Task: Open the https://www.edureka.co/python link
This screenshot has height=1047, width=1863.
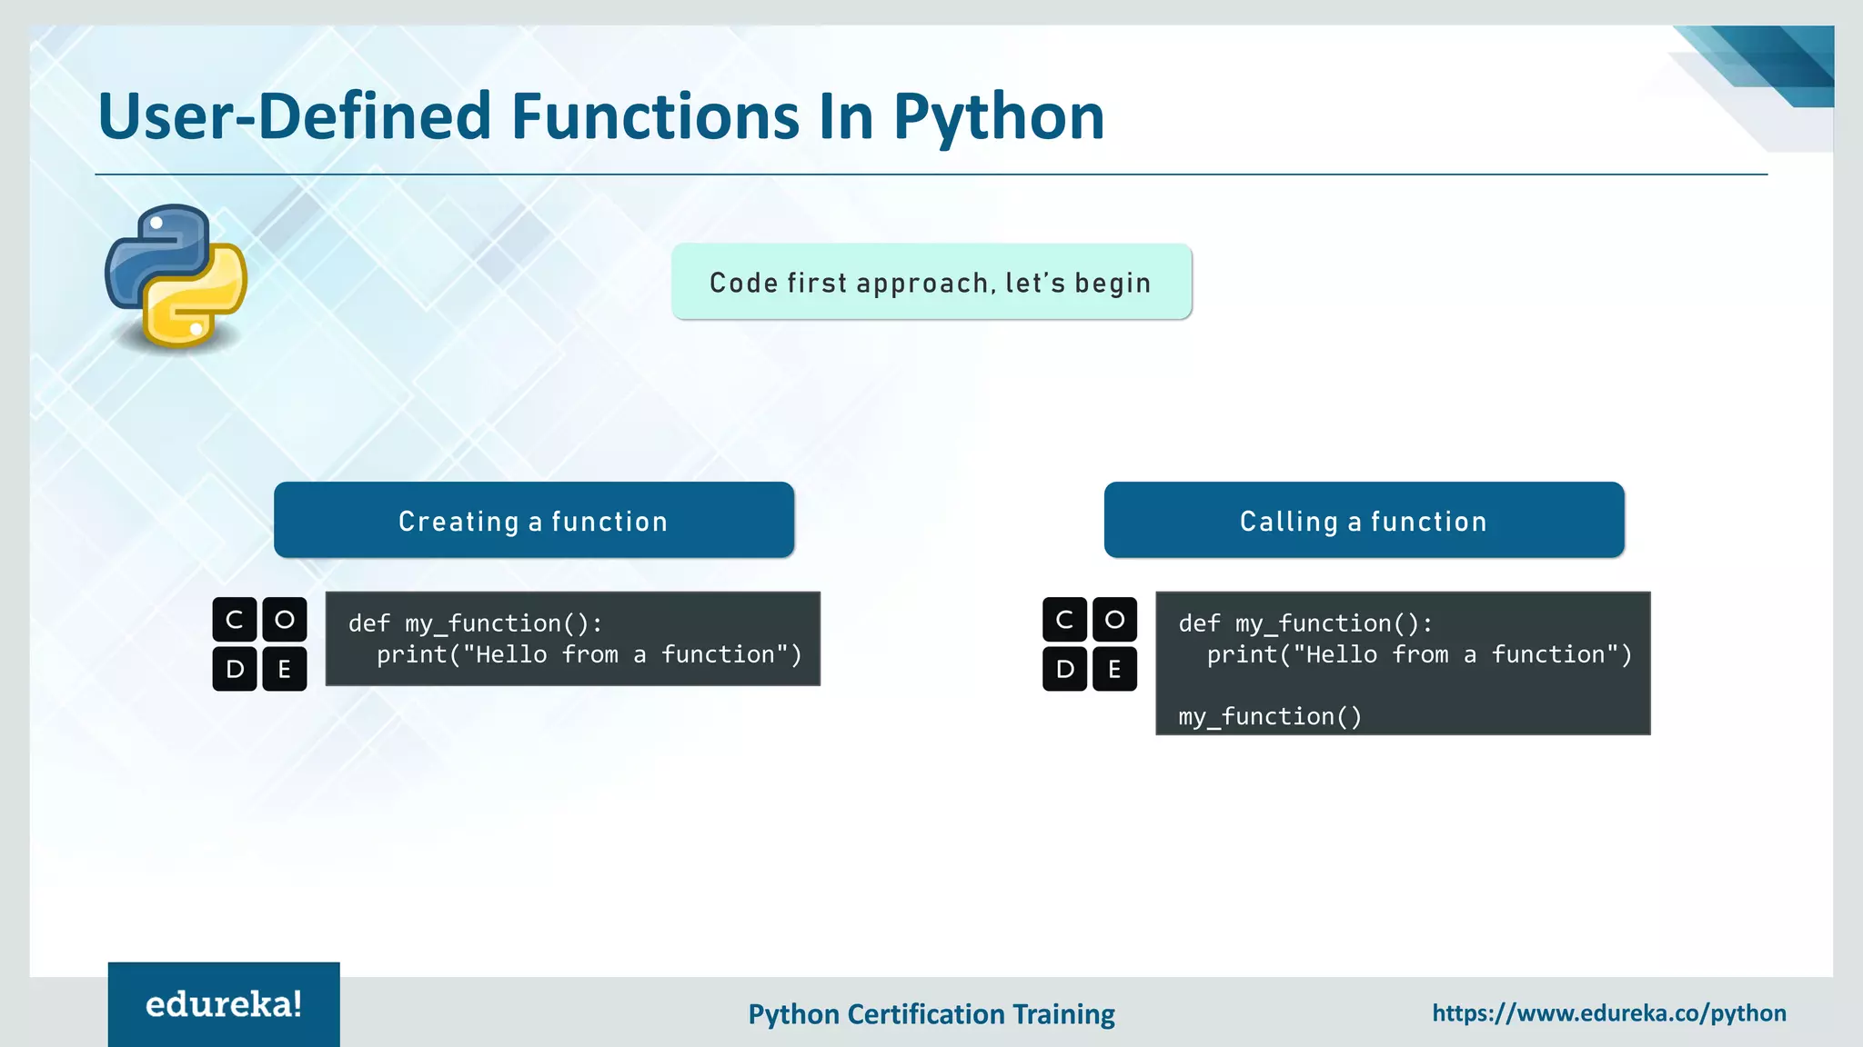Action: click(1609, 1013)
